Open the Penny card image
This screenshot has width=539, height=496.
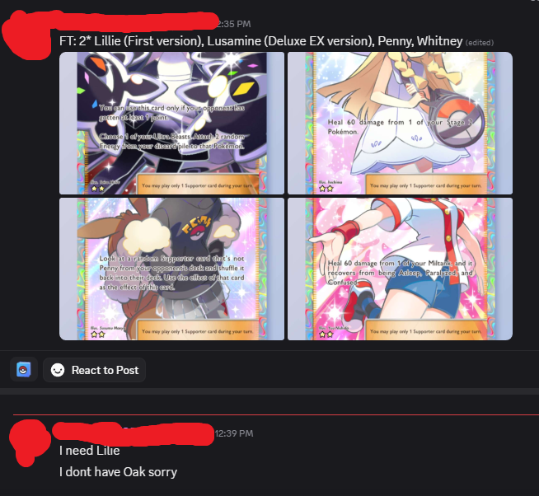point(171,269)
